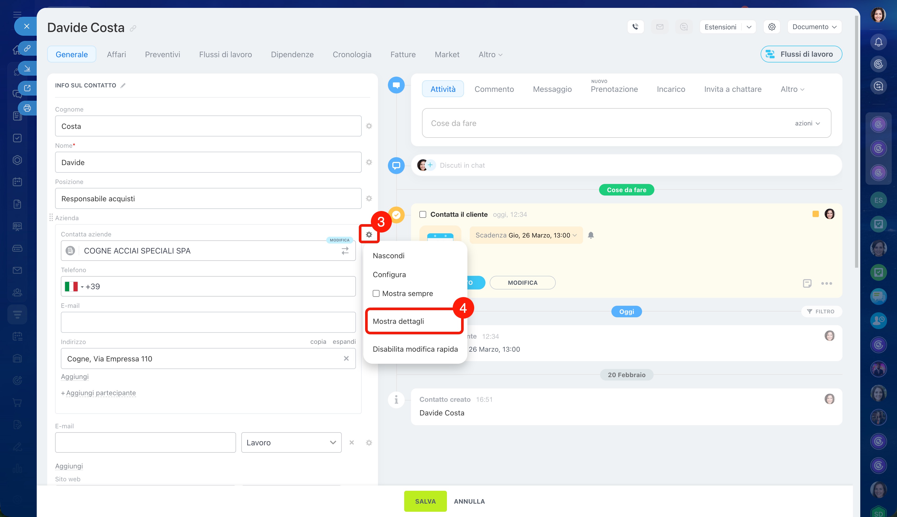The width and height of the screenshot is (897, 517).
Task: Click the gear icon beside Contatta aziende
Action: pyautogui.click(x=369, y=234)
